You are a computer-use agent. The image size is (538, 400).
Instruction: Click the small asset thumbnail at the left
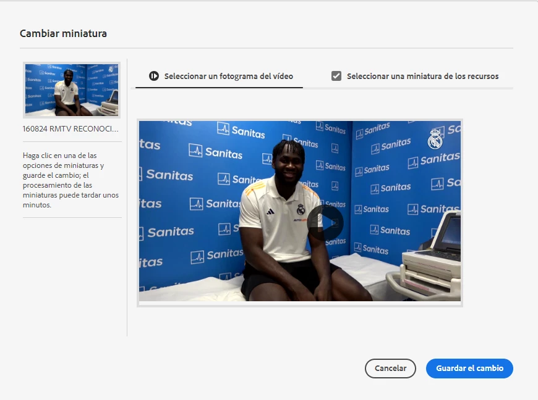(x=72, y=90)
